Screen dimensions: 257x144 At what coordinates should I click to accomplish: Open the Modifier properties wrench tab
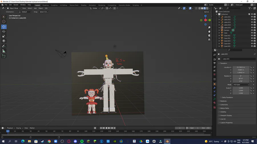pos(214,88)
